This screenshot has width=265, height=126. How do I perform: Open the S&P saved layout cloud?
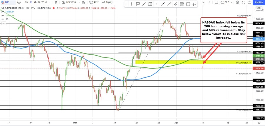tap(225, 2)
